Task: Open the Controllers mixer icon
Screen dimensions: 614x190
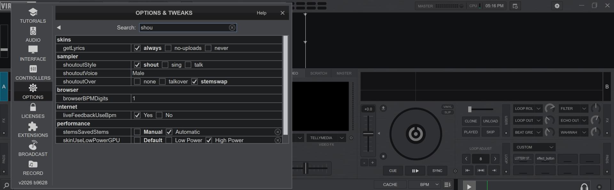Action: [x=33, y=69]
